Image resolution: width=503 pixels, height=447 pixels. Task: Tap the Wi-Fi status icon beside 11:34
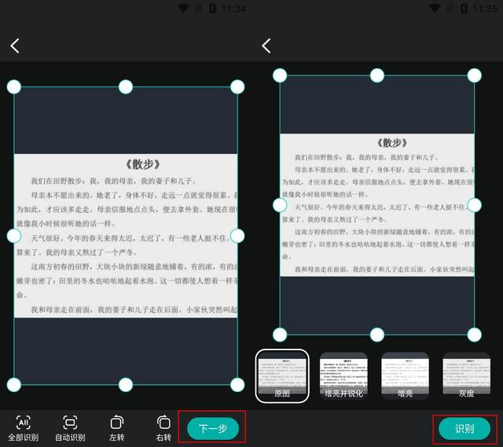pyautogui.click(x=183, y=9)
